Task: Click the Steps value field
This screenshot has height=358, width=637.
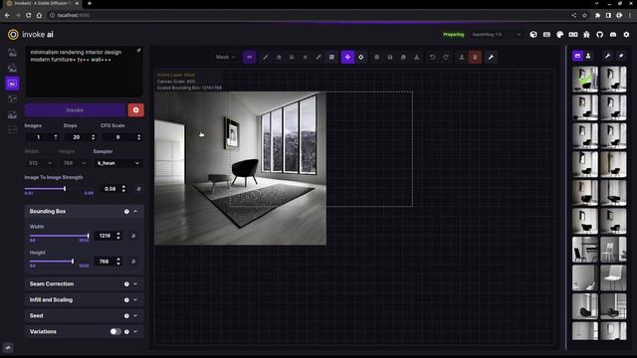Action: [x=81, y=137]
